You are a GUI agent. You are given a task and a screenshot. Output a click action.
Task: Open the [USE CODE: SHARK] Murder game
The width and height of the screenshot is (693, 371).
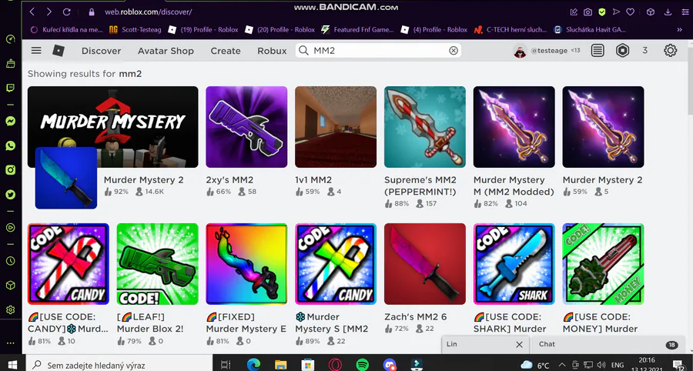[x=514, y=264]
